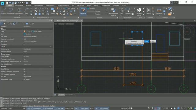The image size is (196, 110).
Task: Click the Erase tool icon
Action: pyautogui.click(x=48, y=9)
